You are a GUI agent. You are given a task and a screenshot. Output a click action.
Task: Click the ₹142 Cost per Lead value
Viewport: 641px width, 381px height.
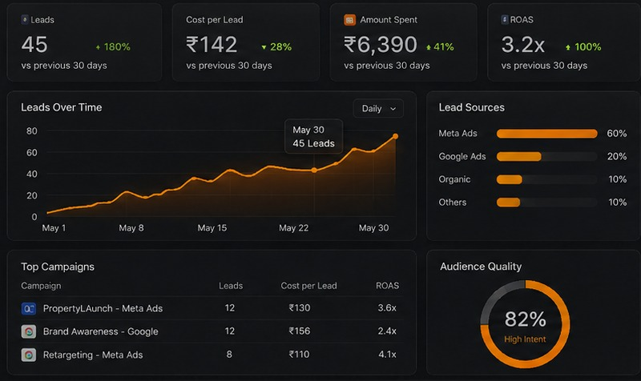click(x=212, y=45)
